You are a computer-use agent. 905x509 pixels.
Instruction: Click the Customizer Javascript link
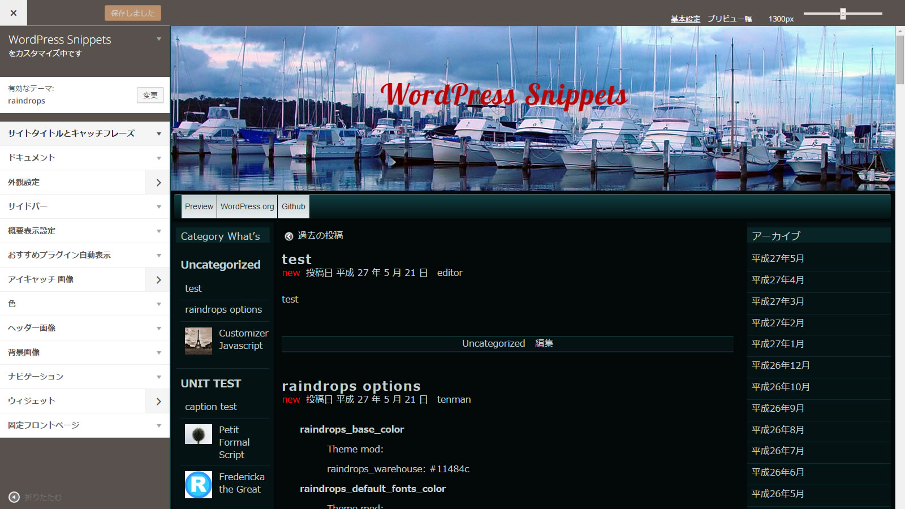244,339
